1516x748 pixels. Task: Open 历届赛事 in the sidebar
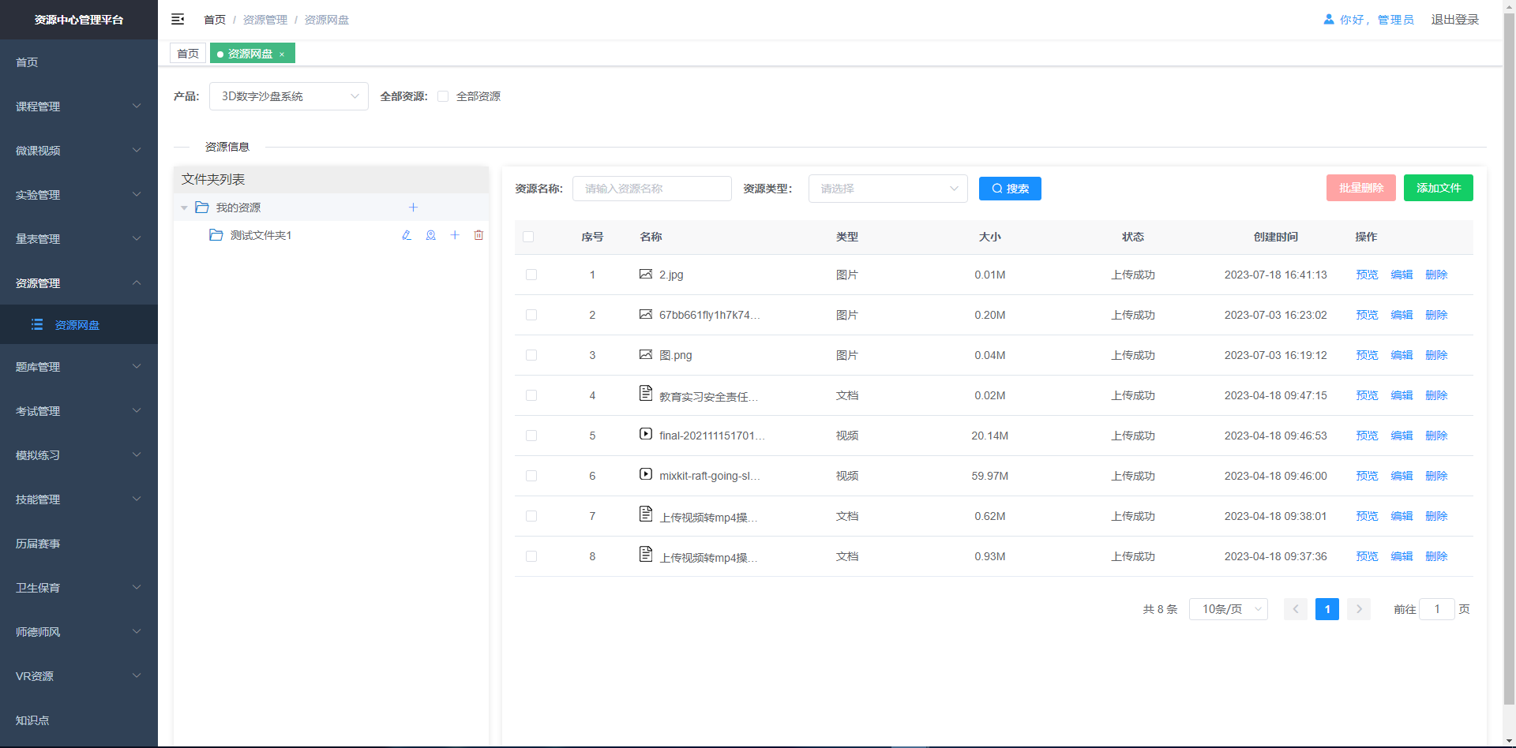(79, 543)
